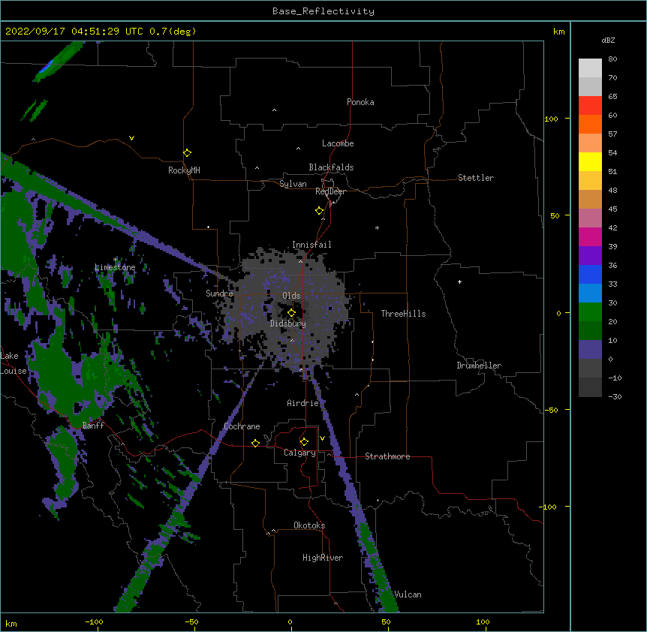The image size is (647, 632).
Task: Select the yellow 54 dBZ legend color
Action: [x=590, y=162]
